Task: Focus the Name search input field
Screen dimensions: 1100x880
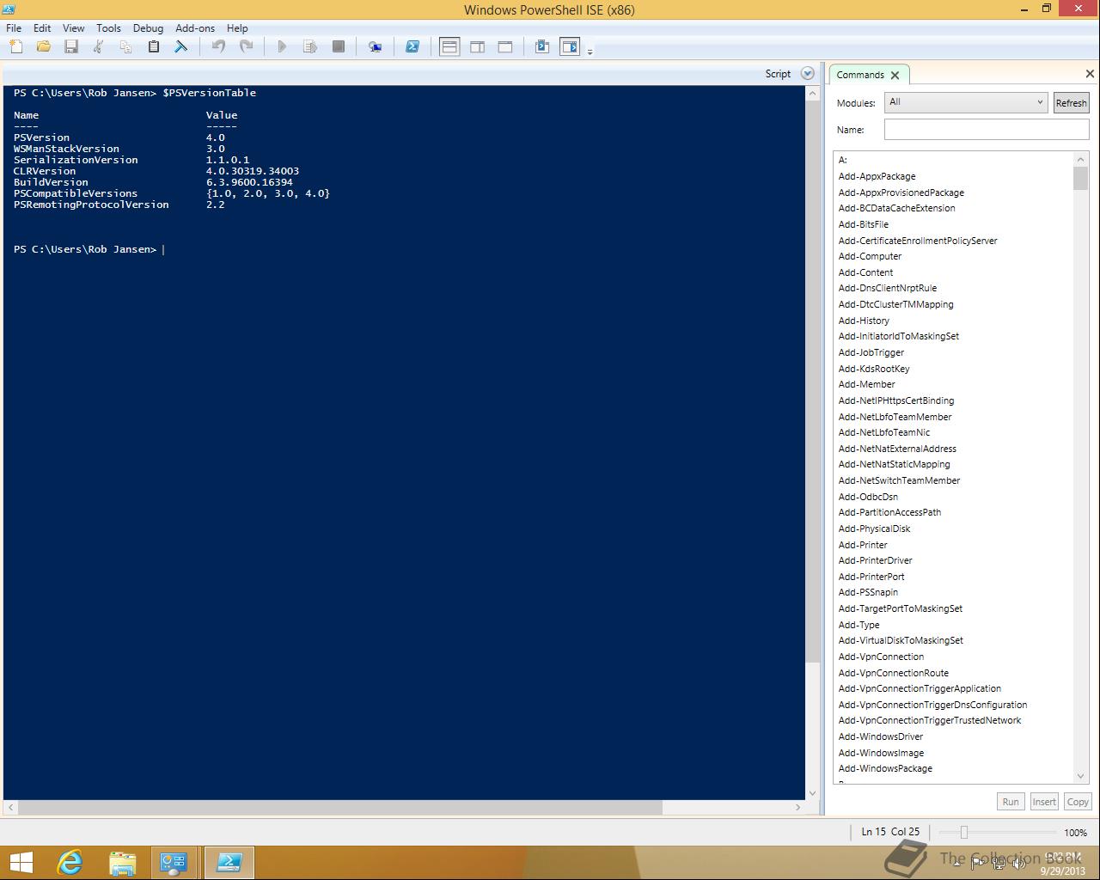Action: (x=987, y=129)
